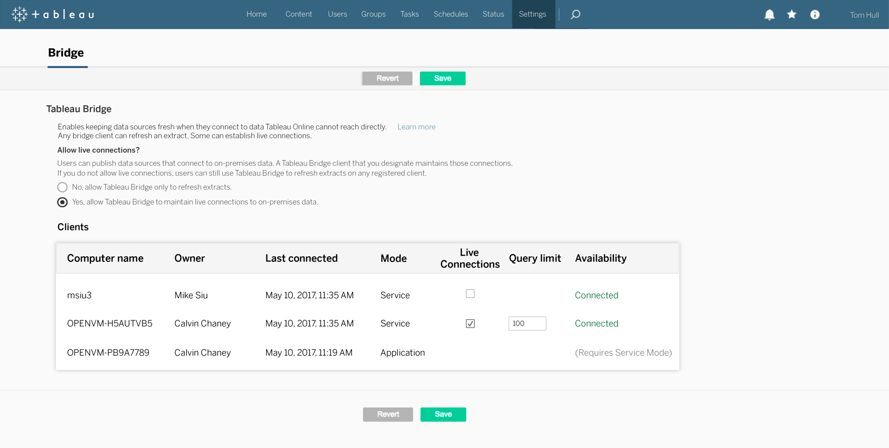Click '(Requires Service Mode)' text

coord(623,353)
